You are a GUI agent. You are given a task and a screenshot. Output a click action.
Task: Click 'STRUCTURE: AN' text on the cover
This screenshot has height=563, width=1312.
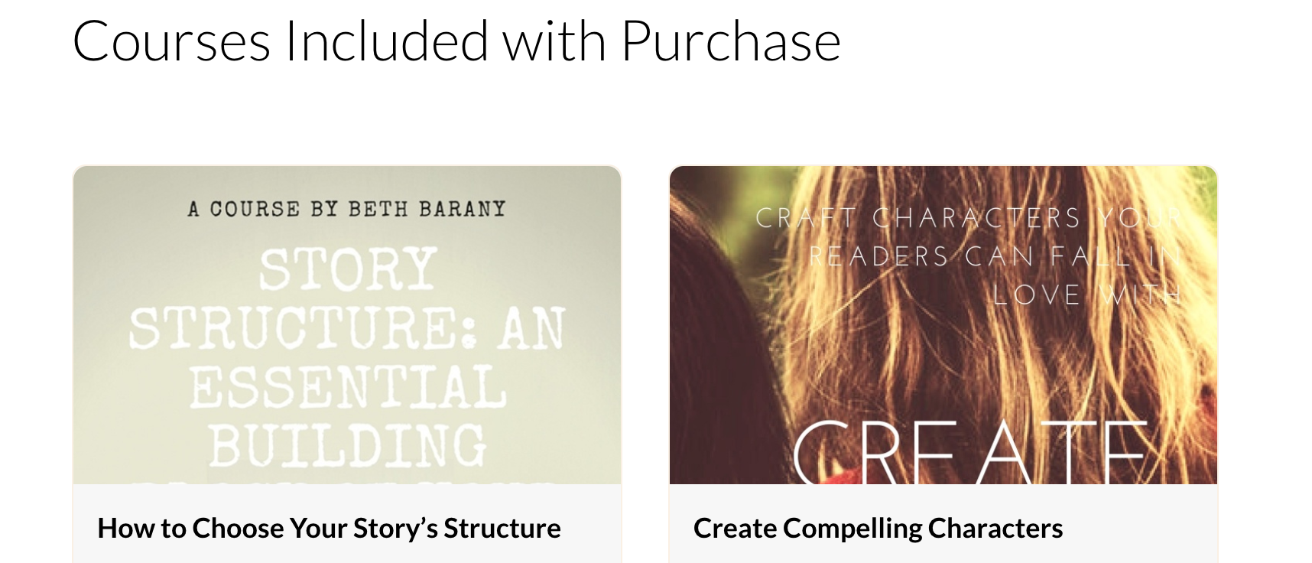[347, 328]
